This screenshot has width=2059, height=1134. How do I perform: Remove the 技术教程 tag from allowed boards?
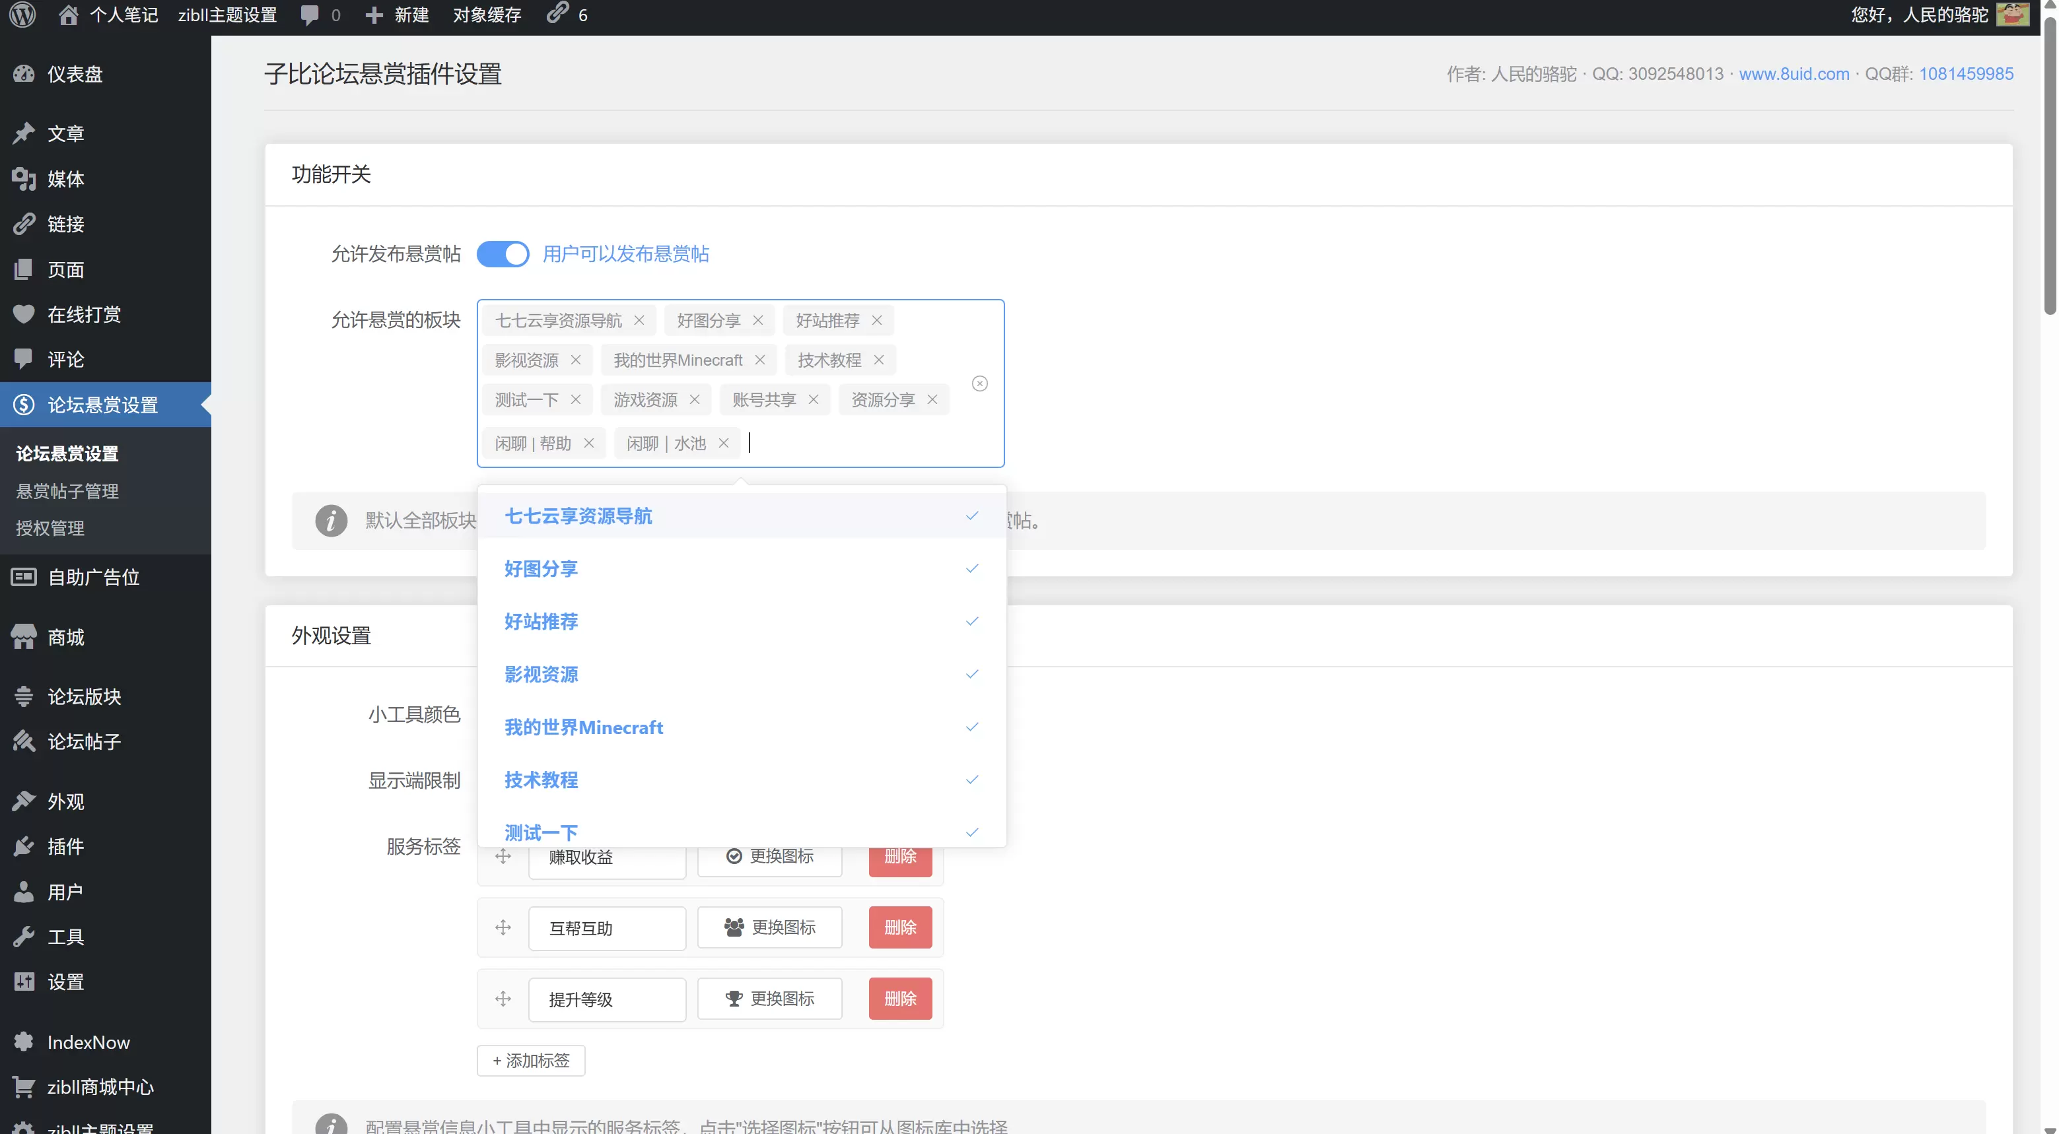click(878, 360)
